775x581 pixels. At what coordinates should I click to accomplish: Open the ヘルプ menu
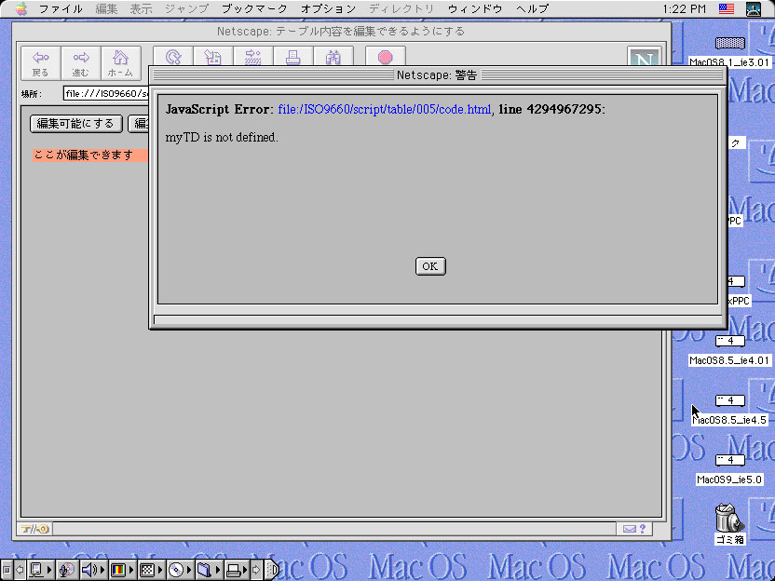[x=532, y=9]
